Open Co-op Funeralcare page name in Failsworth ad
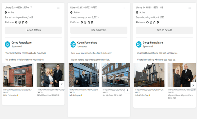Screen dimensions: 197x119 pos(22,43)
